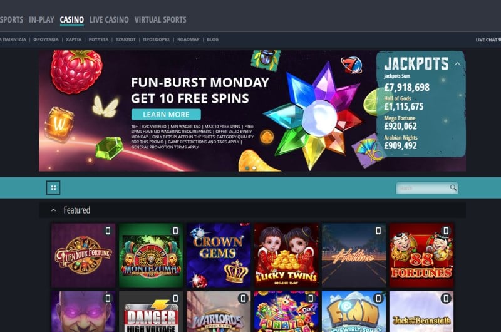
Task: Open the Virtual Sports tab
Action: (160, 20)
